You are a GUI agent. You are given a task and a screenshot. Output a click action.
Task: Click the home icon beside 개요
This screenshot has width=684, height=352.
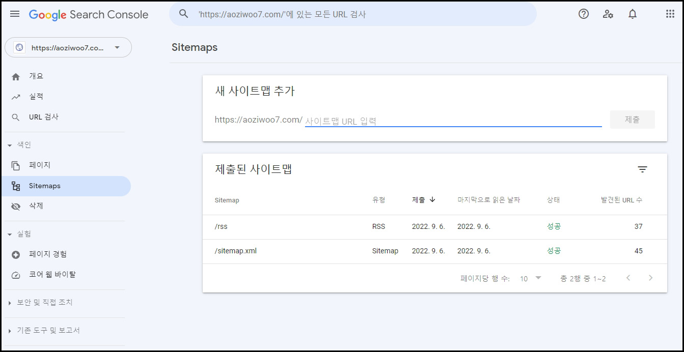(16, 77)
